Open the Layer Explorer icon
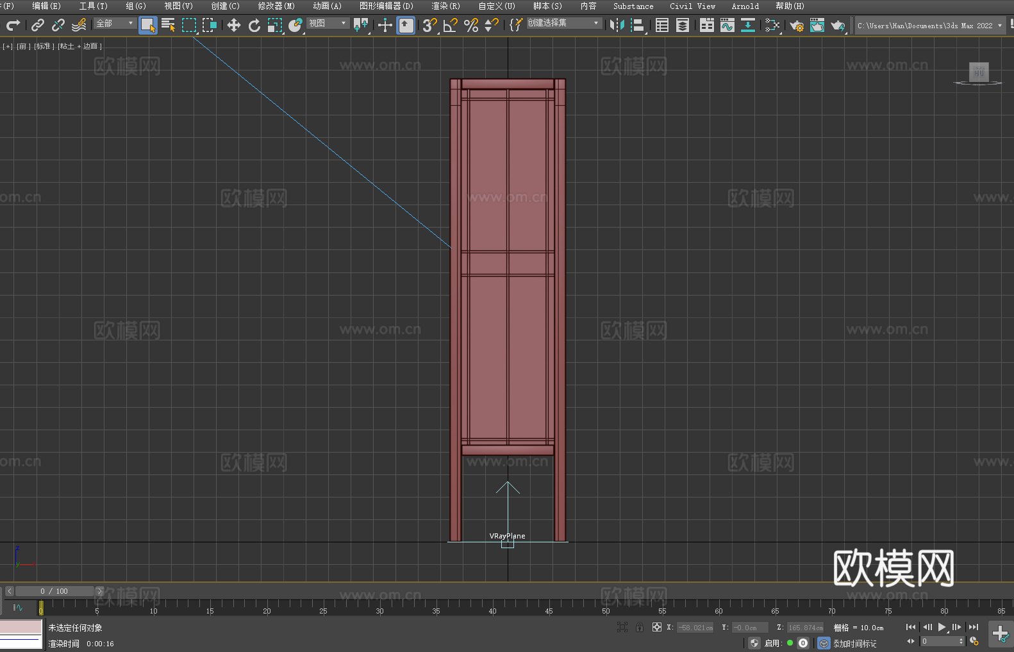 pyautogui.click(x=683, y=25)
